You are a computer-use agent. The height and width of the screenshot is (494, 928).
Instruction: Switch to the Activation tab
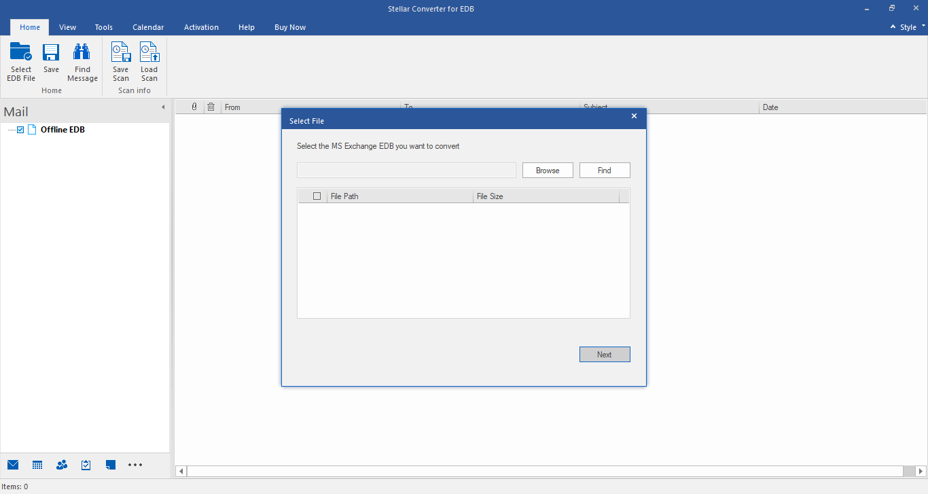[201, 27]
